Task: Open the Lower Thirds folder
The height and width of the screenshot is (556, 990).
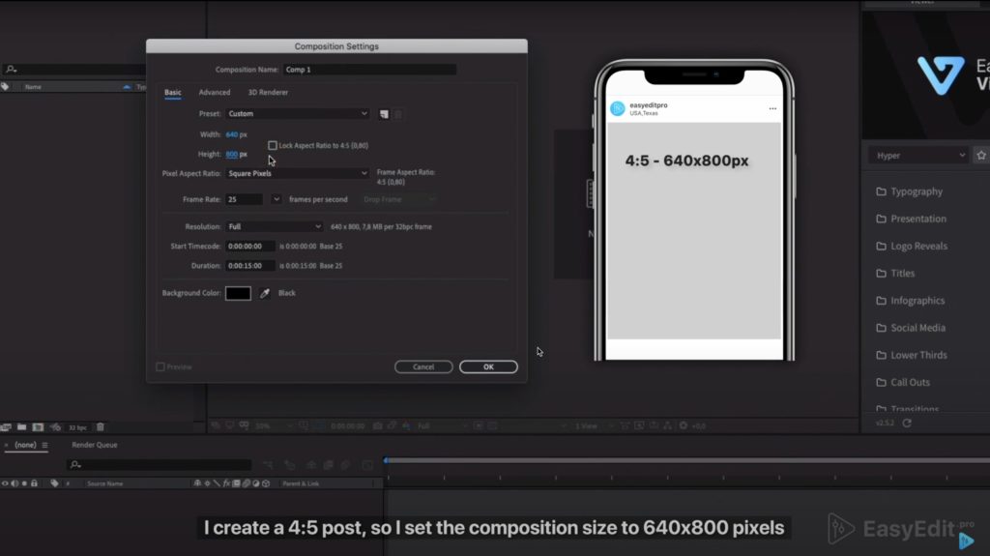Action: click(912, 355)
